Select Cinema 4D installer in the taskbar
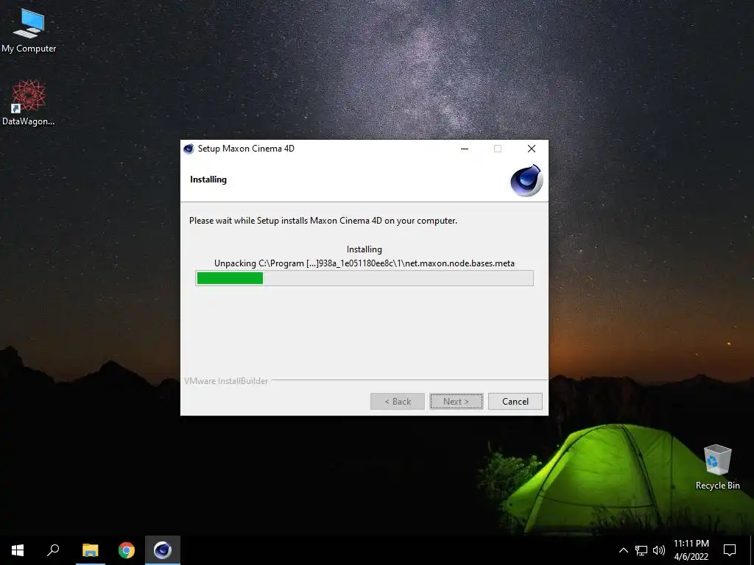This screenshot has height=565, width=754. click(x=163, y=550)
